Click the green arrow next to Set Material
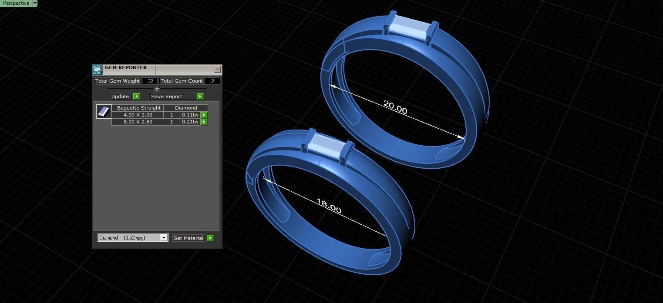The width and height of the screenshot is (663, 303). pyautogui.click(x=210, y=238)
